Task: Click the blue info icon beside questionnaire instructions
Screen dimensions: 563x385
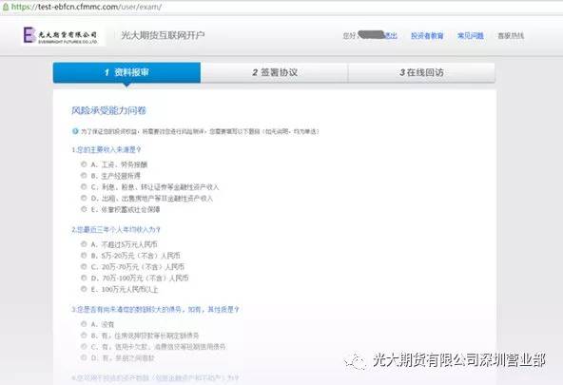Action: (75, 131)
